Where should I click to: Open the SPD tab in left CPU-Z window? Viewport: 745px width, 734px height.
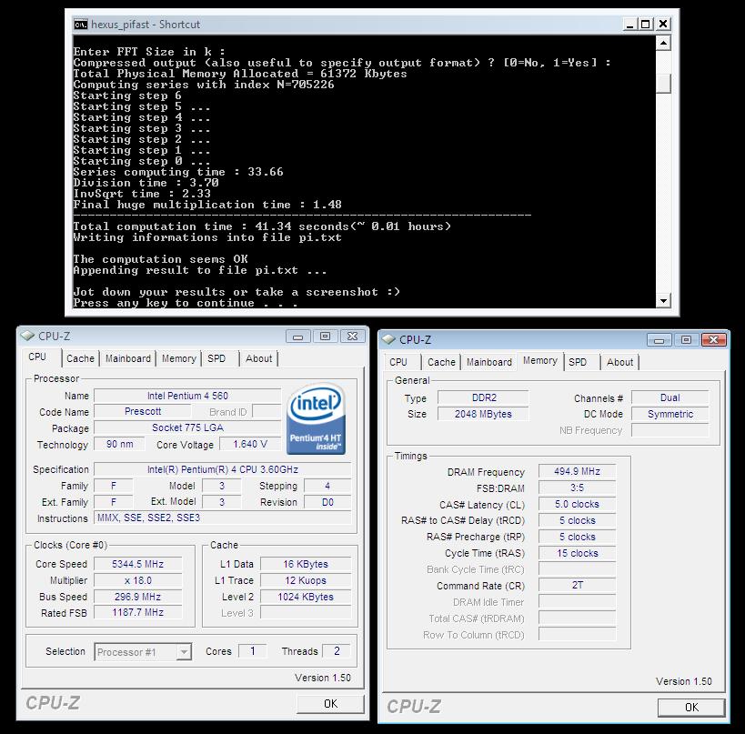point(216,358)
